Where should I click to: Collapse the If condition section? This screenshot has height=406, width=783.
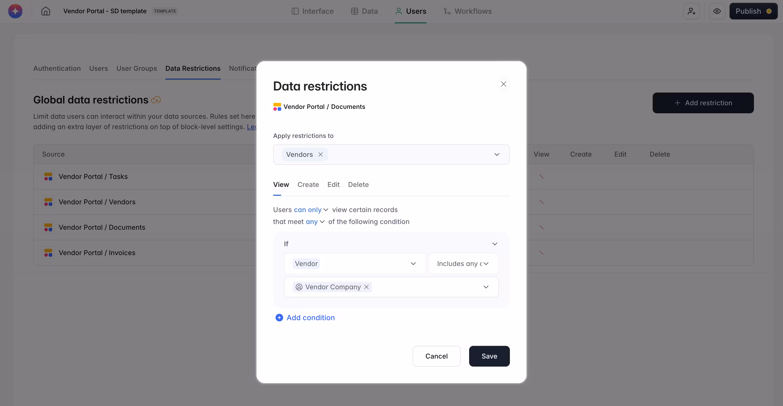coord(495,243)
